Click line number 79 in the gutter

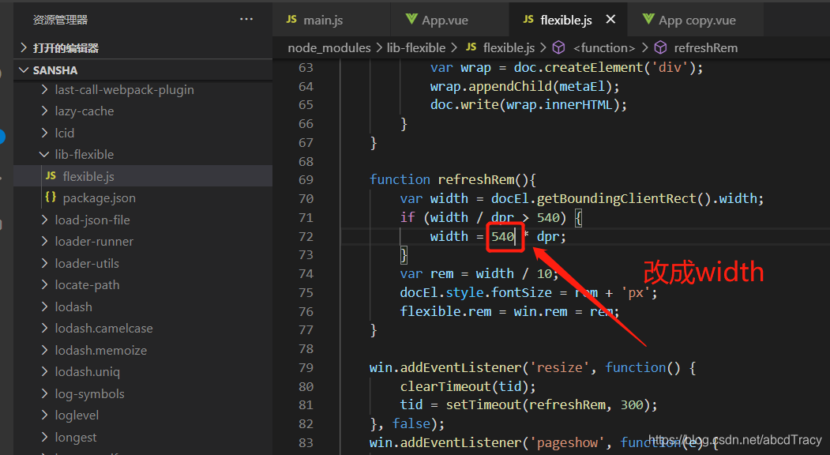pos(306,367)
